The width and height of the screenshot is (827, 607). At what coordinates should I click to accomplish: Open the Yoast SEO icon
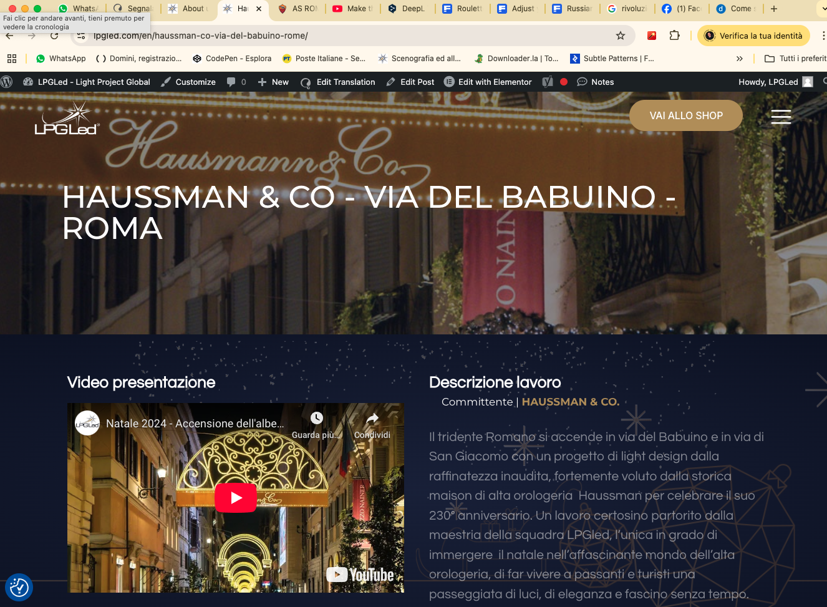548,82
